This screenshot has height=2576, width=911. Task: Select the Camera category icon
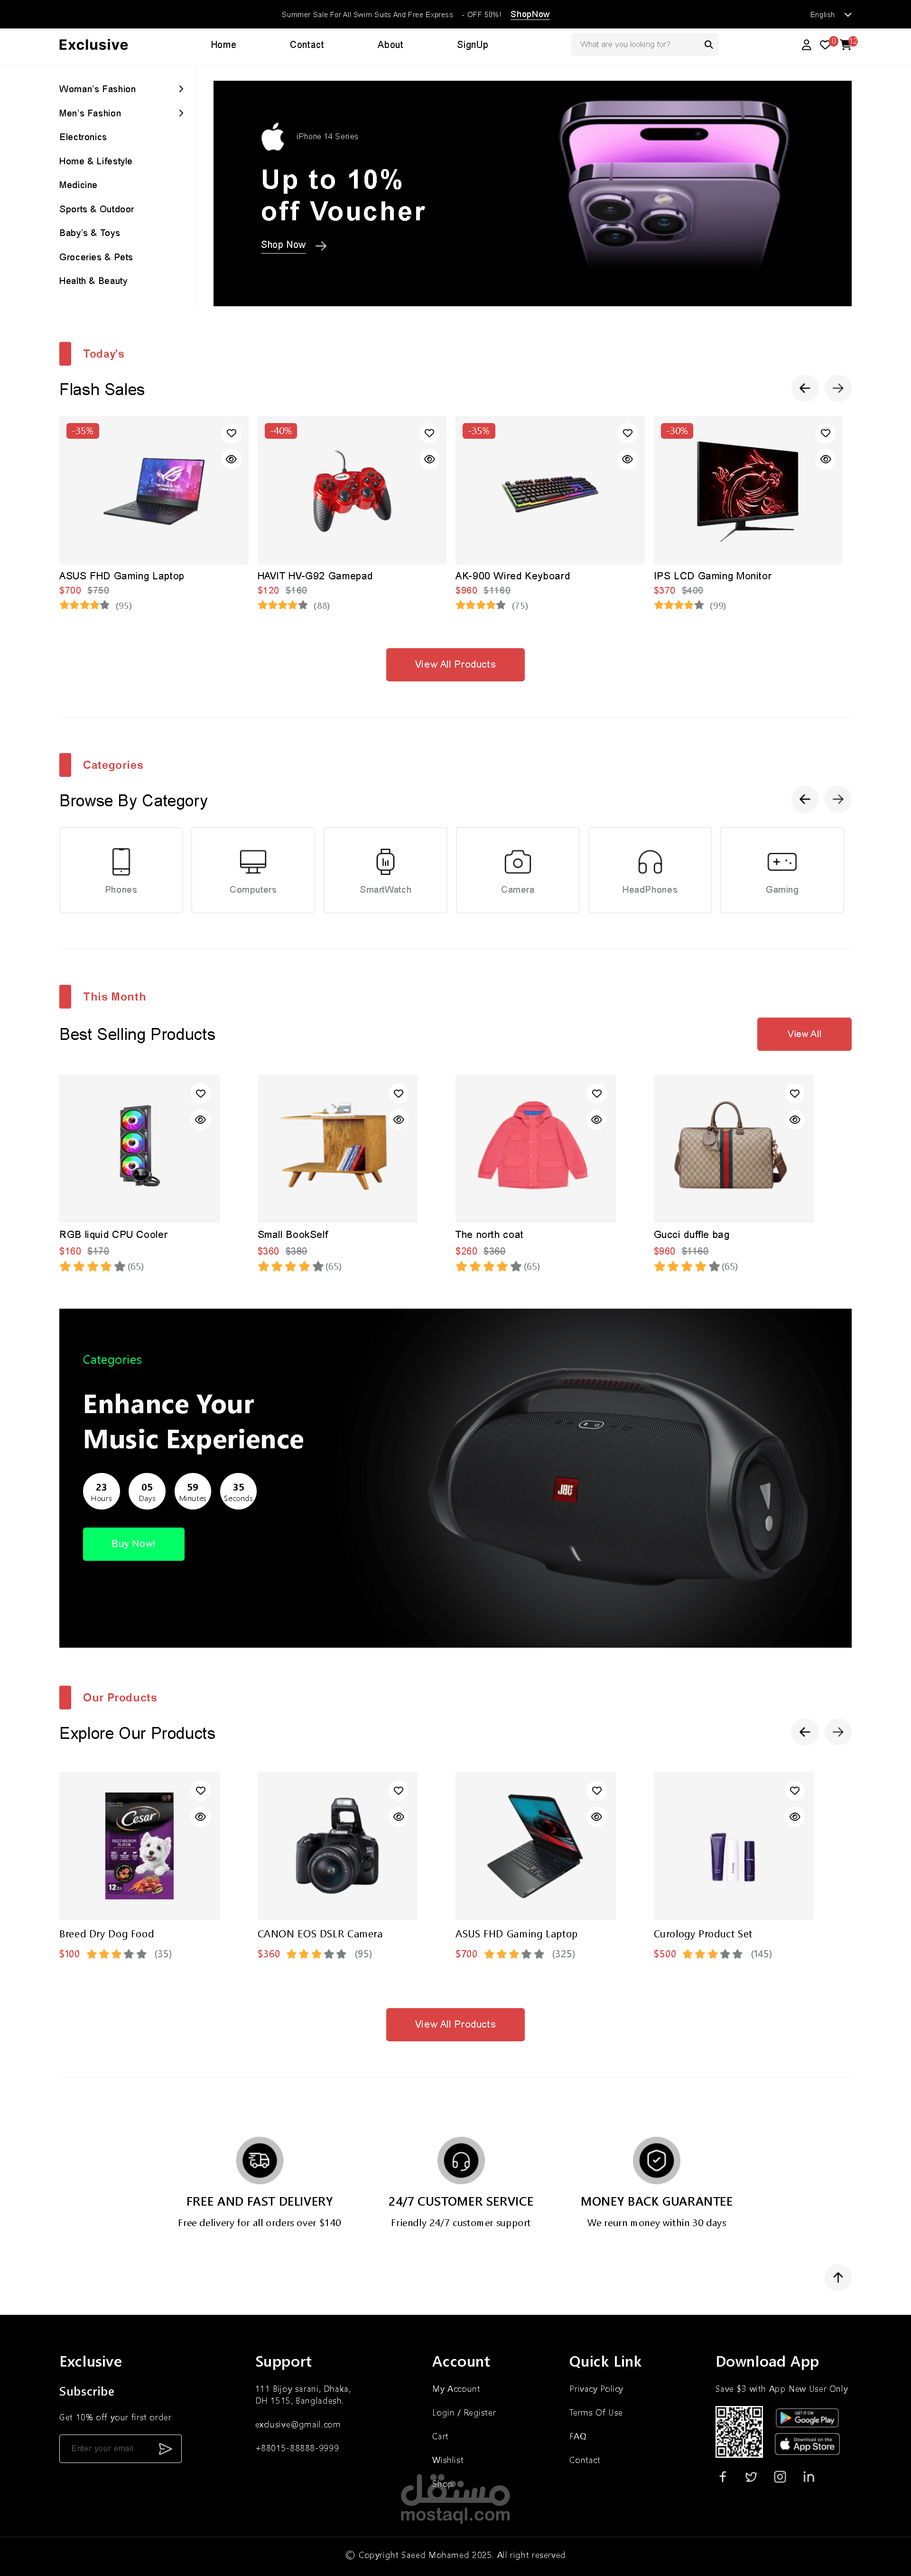pos(518,862)
